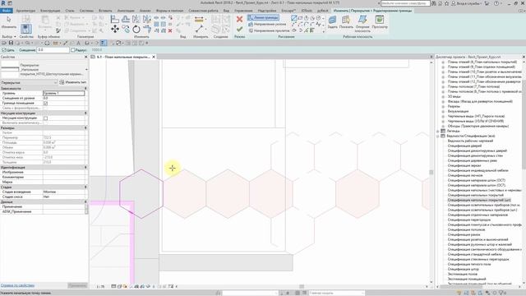
Task: Click the drawing view vertical scrollbar thumb
Action: [x=431, y=172]
